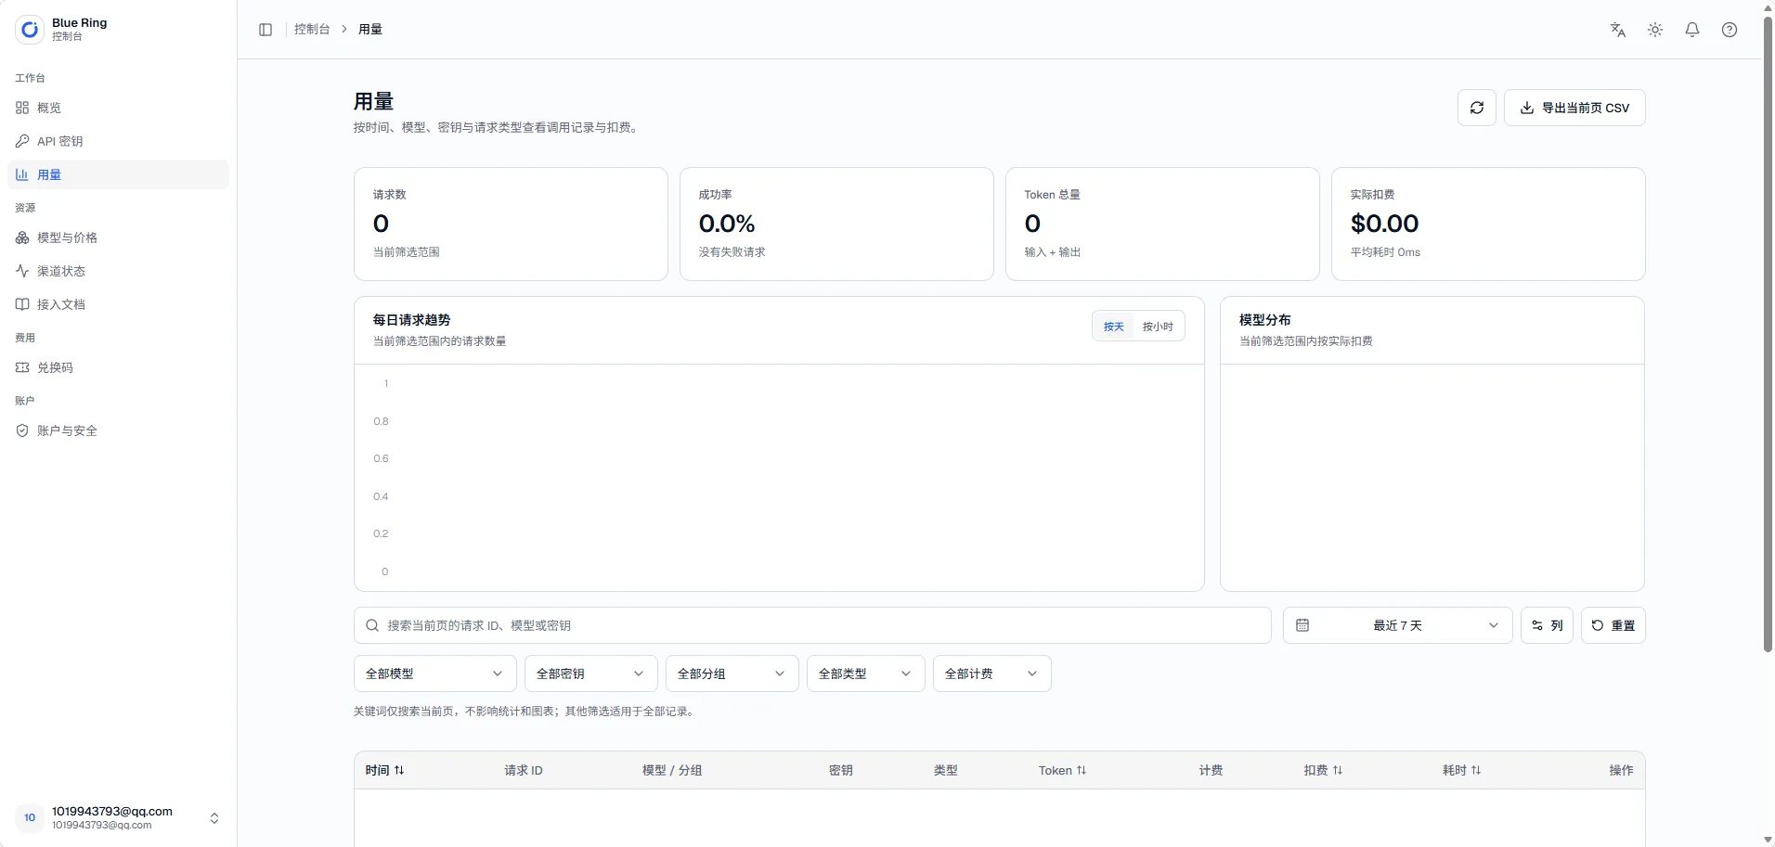Expand the account switcher for 1019943793@qq.com
The height and width of the screenshot is (847, 1775).
tap(118, 817)
